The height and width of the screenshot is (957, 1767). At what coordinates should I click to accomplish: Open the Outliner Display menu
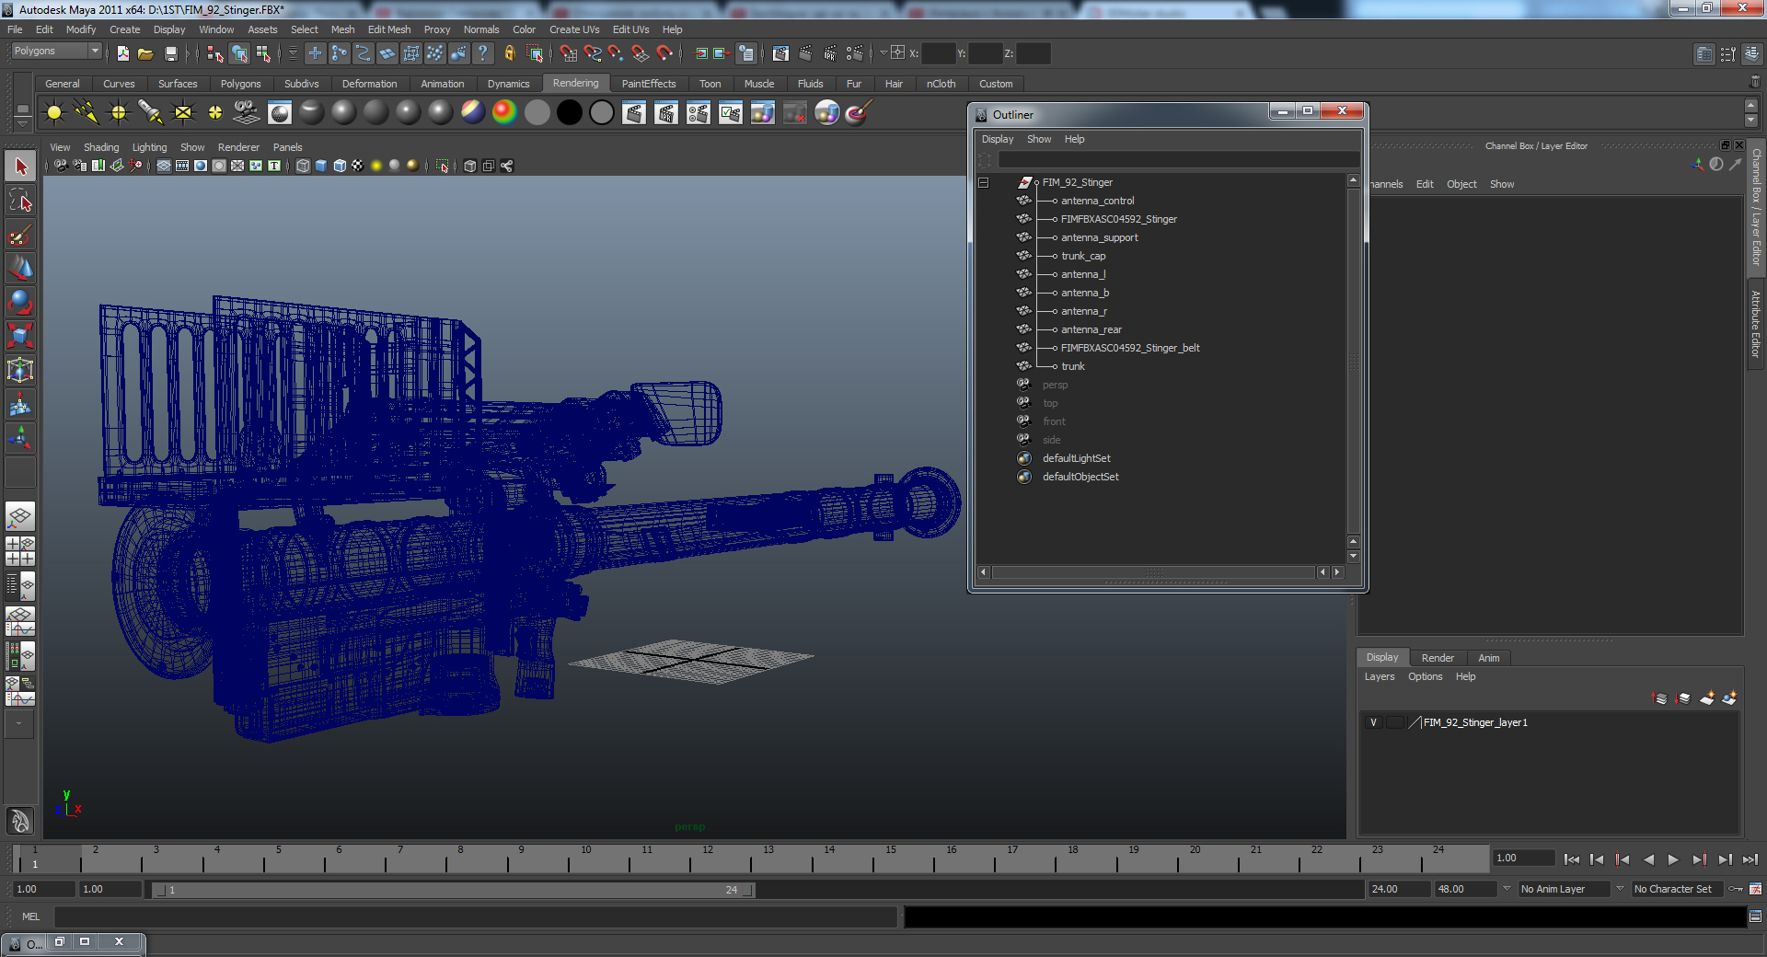point(997,140)
